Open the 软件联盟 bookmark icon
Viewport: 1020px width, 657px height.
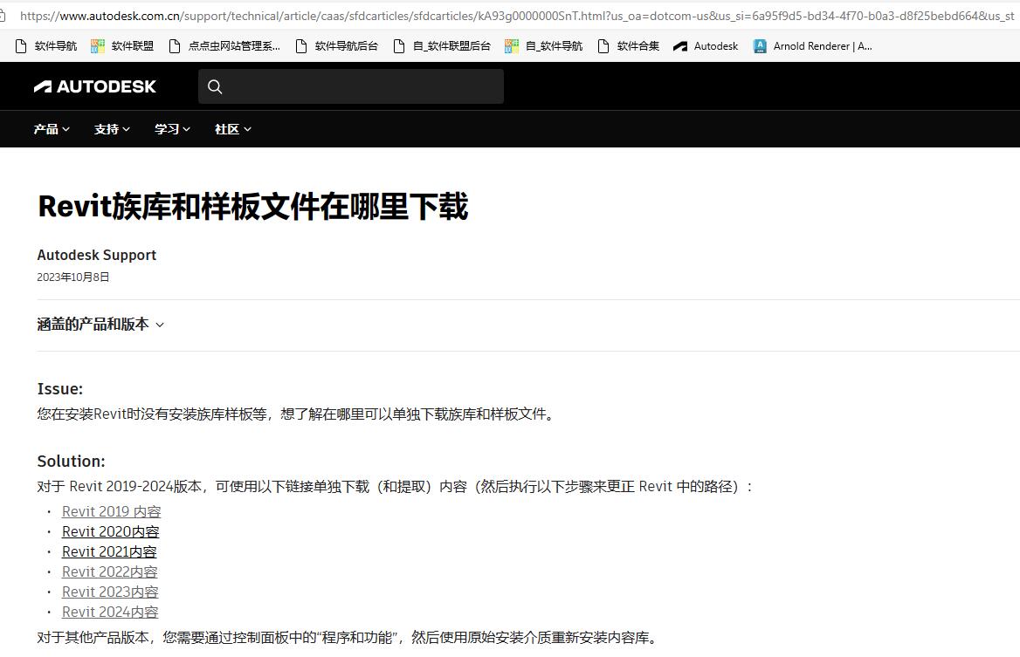[x=97, y=45]
